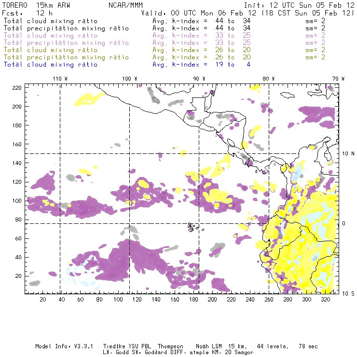The image size is (357, 357).
Task: Click the blue "Avg. k-index = 19 to 4" text
Action: 202,65
